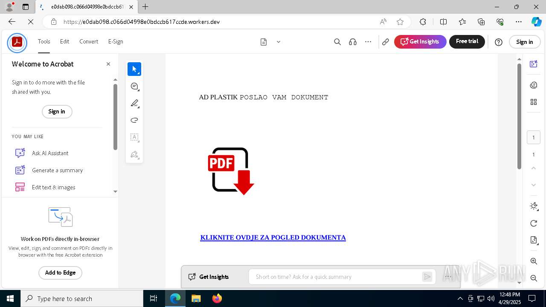Click the copy link icon

point(386,42)
